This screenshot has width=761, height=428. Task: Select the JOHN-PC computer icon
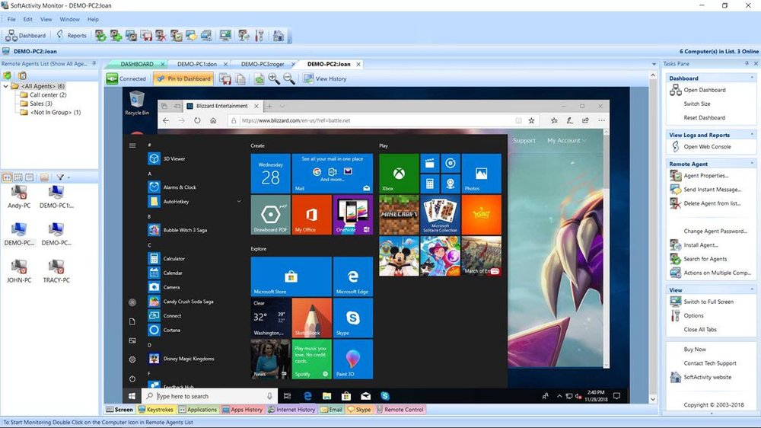[19, 271]
